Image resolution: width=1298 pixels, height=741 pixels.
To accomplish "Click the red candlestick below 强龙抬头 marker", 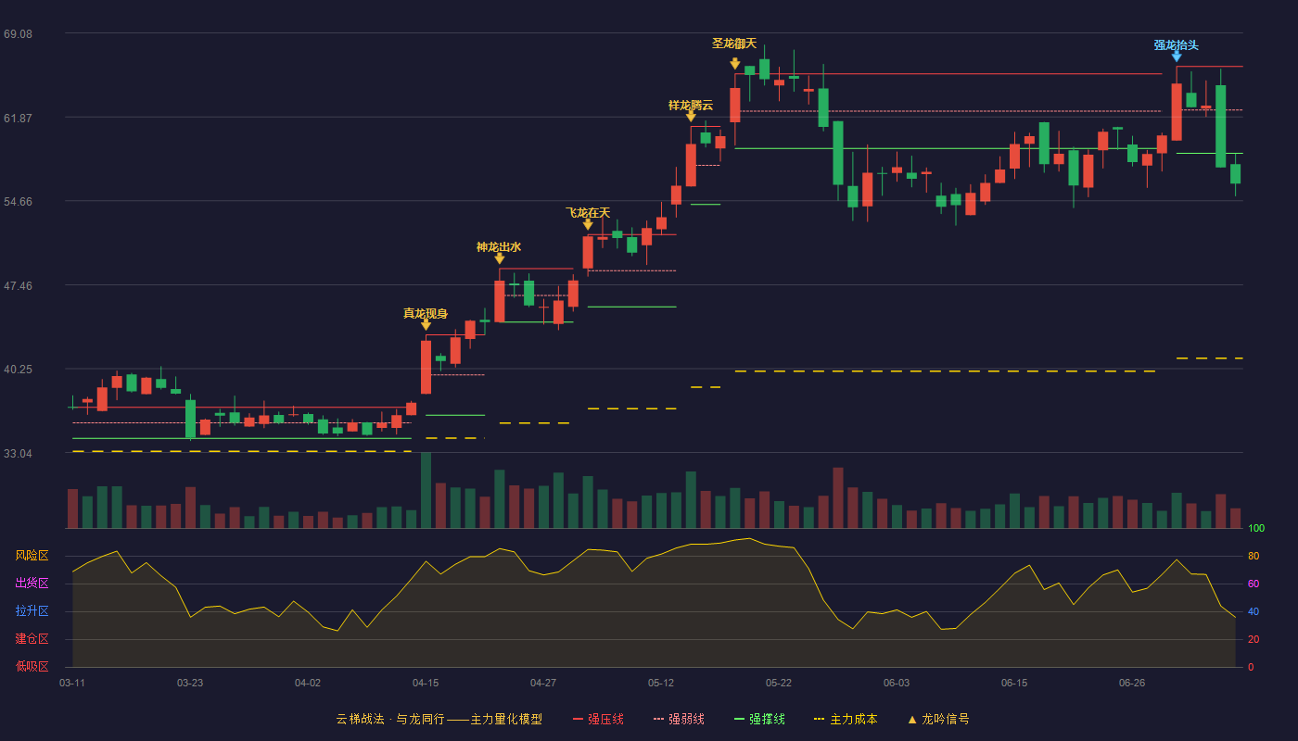I will click(x=1177, y=112).
